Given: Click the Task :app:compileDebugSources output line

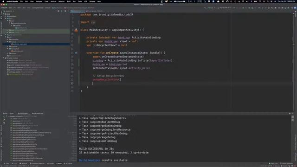Looking at the screenshot, I should [102, 118].
